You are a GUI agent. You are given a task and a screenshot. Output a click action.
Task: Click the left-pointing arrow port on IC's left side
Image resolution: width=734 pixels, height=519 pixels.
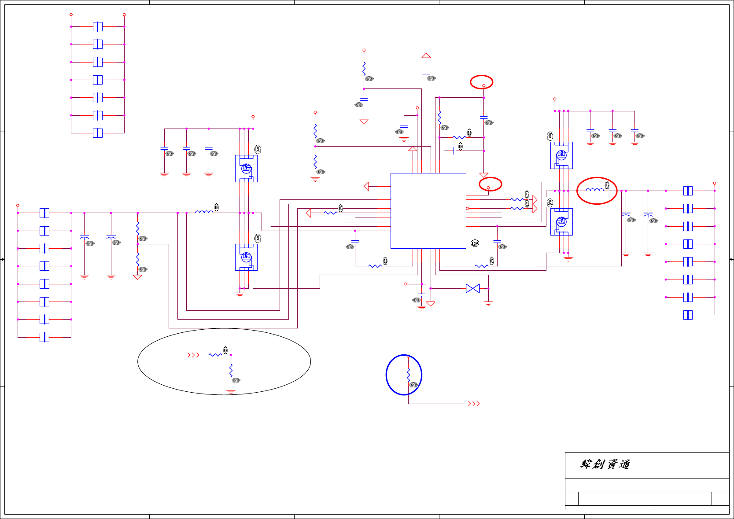(366, 186)
